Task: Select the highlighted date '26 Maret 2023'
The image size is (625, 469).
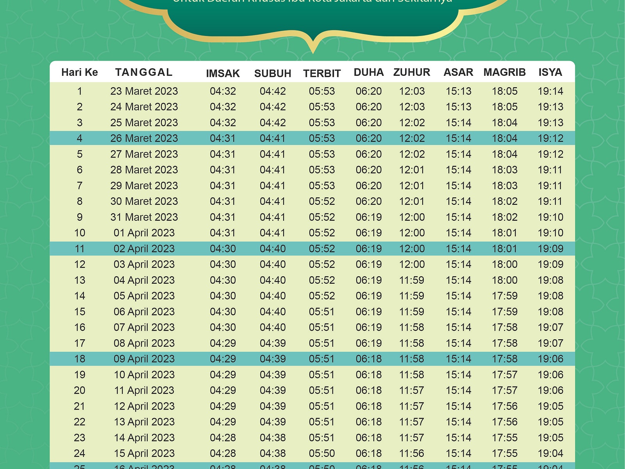Action: point(144,138)
